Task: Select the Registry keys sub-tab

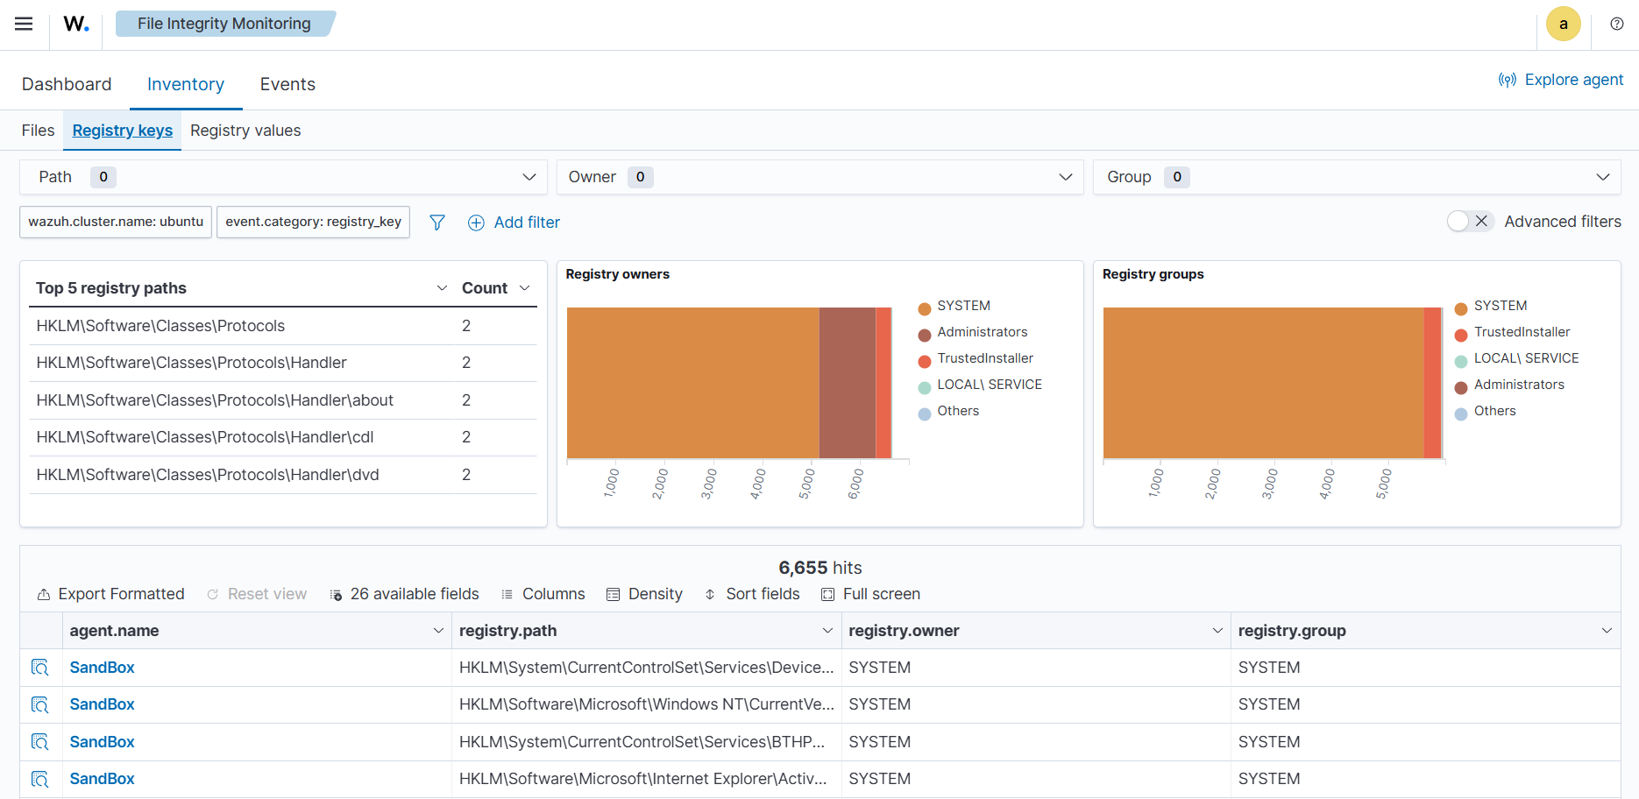Action: pyautogui.click(x=123, y=131)
